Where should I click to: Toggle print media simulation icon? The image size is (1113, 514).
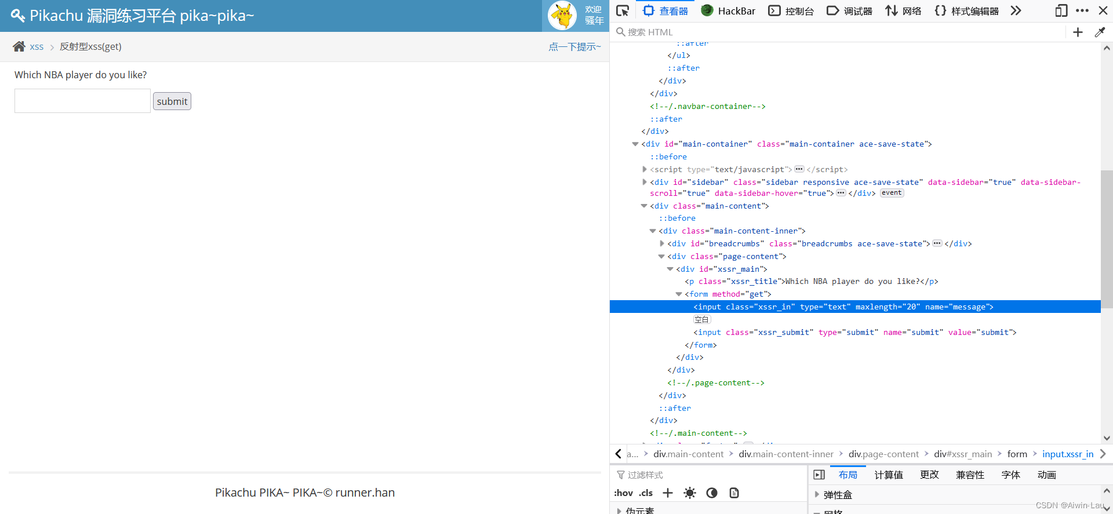pos(734,493)
